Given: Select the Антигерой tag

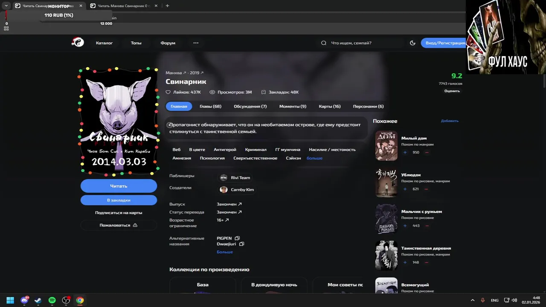Looking at the screenshot, I should pos(225,150).
